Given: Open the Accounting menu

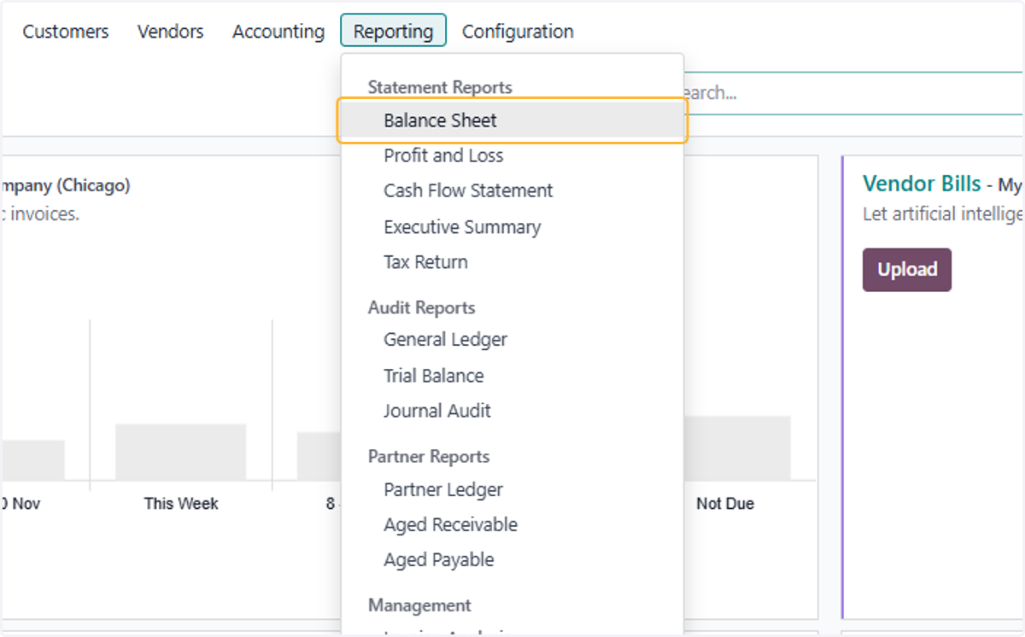Looking at the screenshot, I should tap(278, 32).
